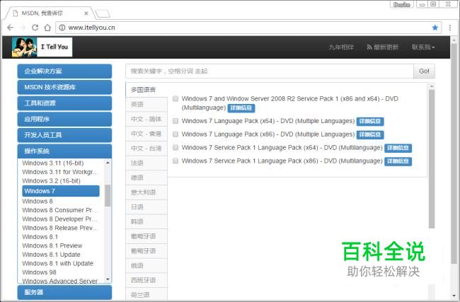
Task: Select the 荷兰语 language tab
Action: coord(146,294)
